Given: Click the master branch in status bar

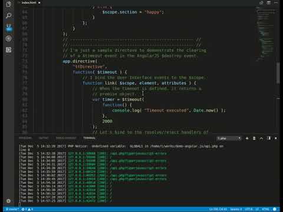Looking at the screenshot, I should click(12, 209).
